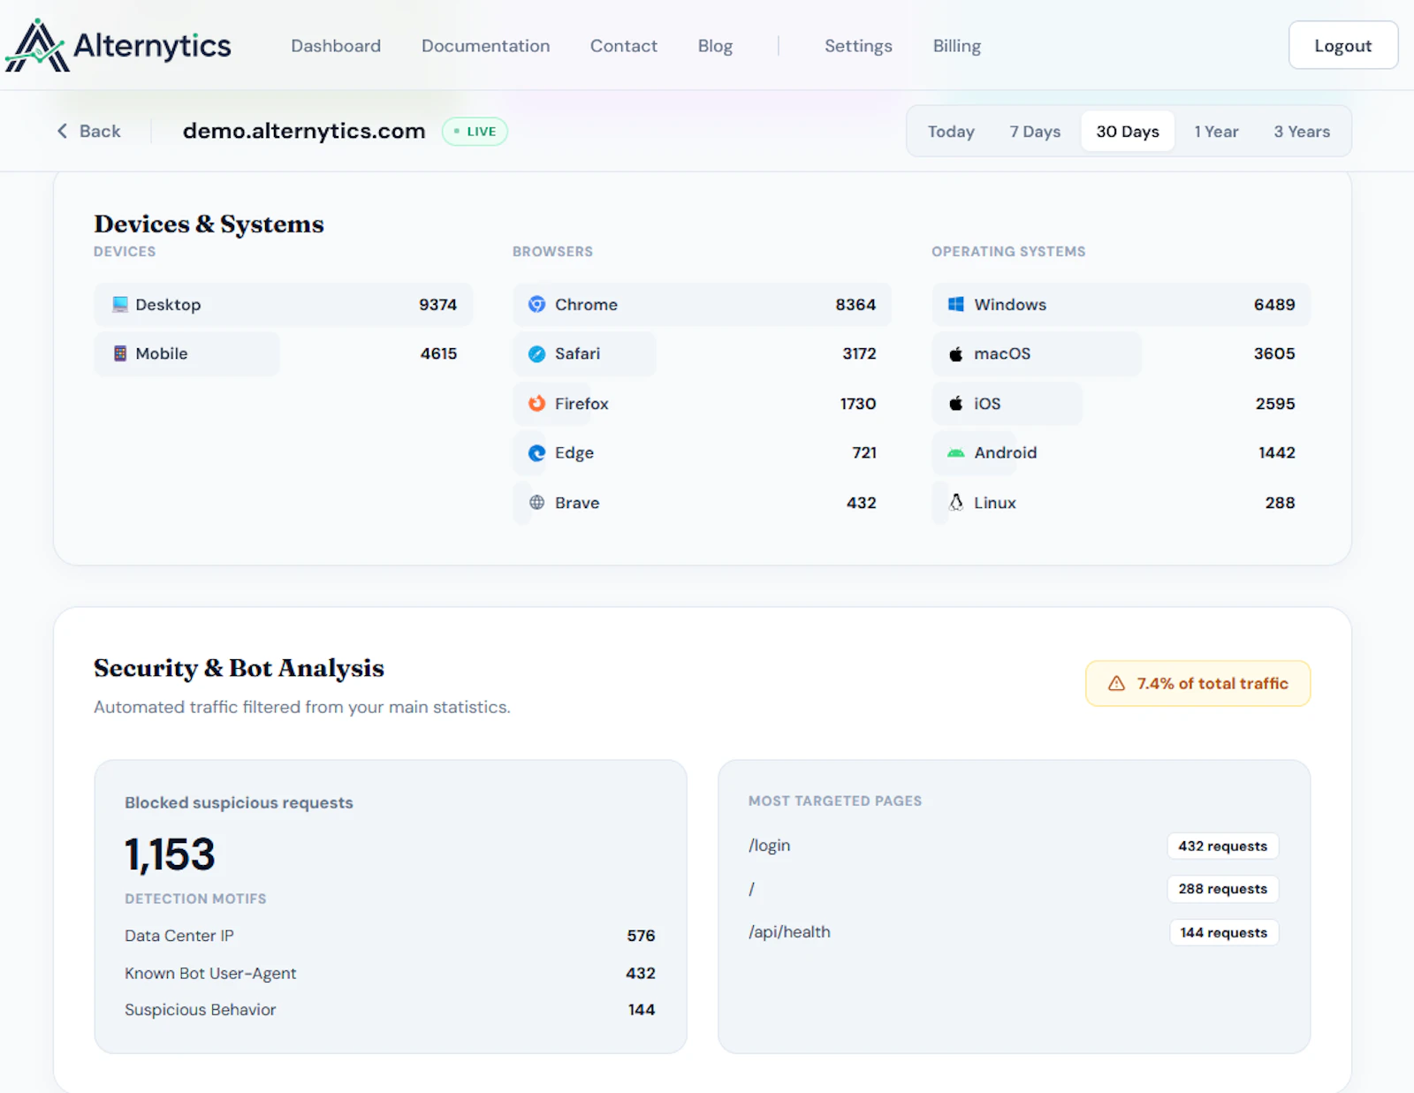Click the Desktop count 9374
Image resolution: width=1414 pixels, height=1093 pixels.
pyautogui.click(x=437, y=305)
